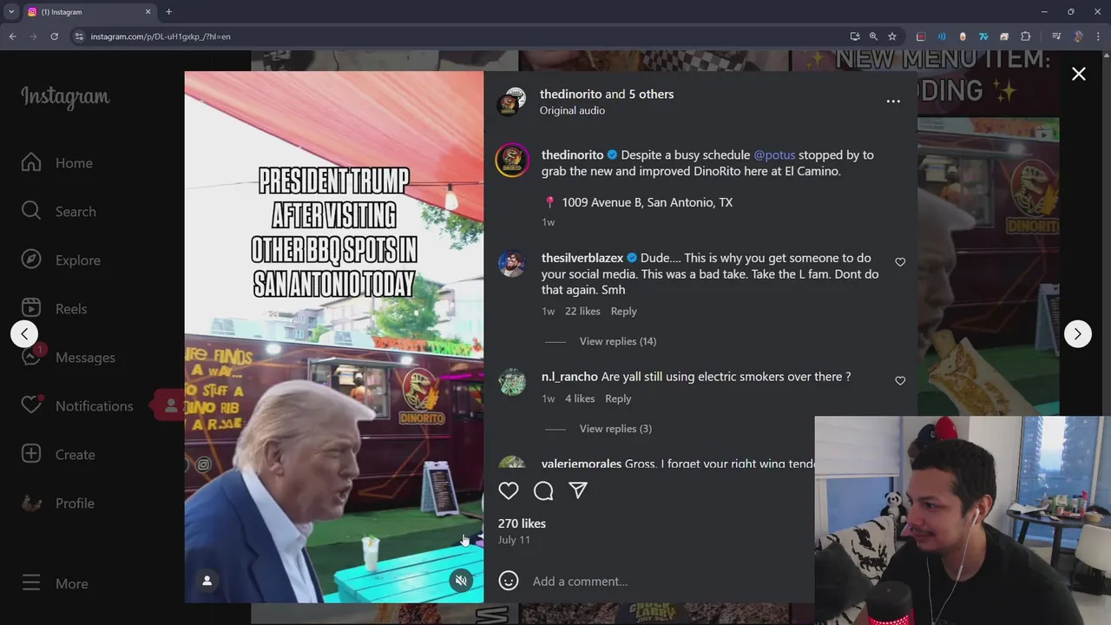Open the @potus mention link
1111x625 pixels.
pyautogui.click(x=774, y=155)
